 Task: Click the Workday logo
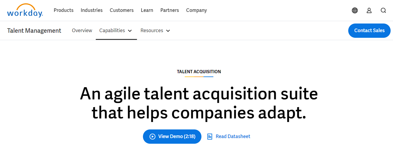point(25,10)
